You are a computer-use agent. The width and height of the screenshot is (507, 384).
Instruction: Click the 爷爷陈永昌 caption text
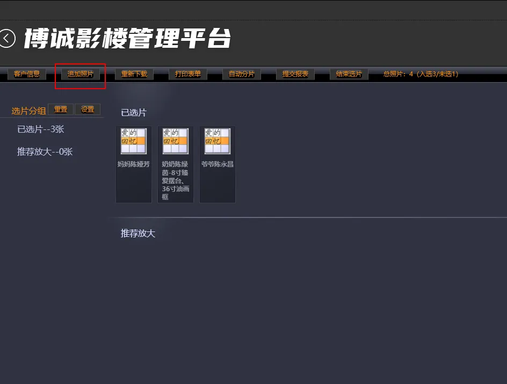[218, 164]
